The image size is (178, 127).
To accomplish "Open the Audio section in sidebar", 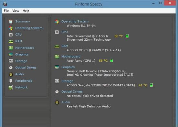I will point(19,74).
